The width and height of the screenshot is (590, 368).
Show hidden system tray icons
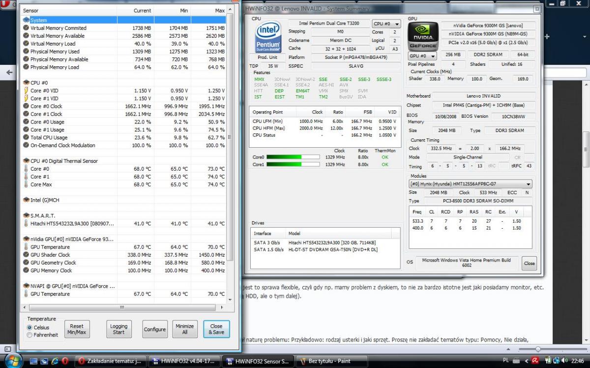(x=527, y=361)
